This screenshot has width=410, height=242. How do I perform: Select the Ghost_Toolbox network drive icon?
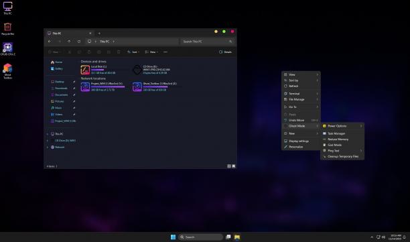click(x=137, y=86)
